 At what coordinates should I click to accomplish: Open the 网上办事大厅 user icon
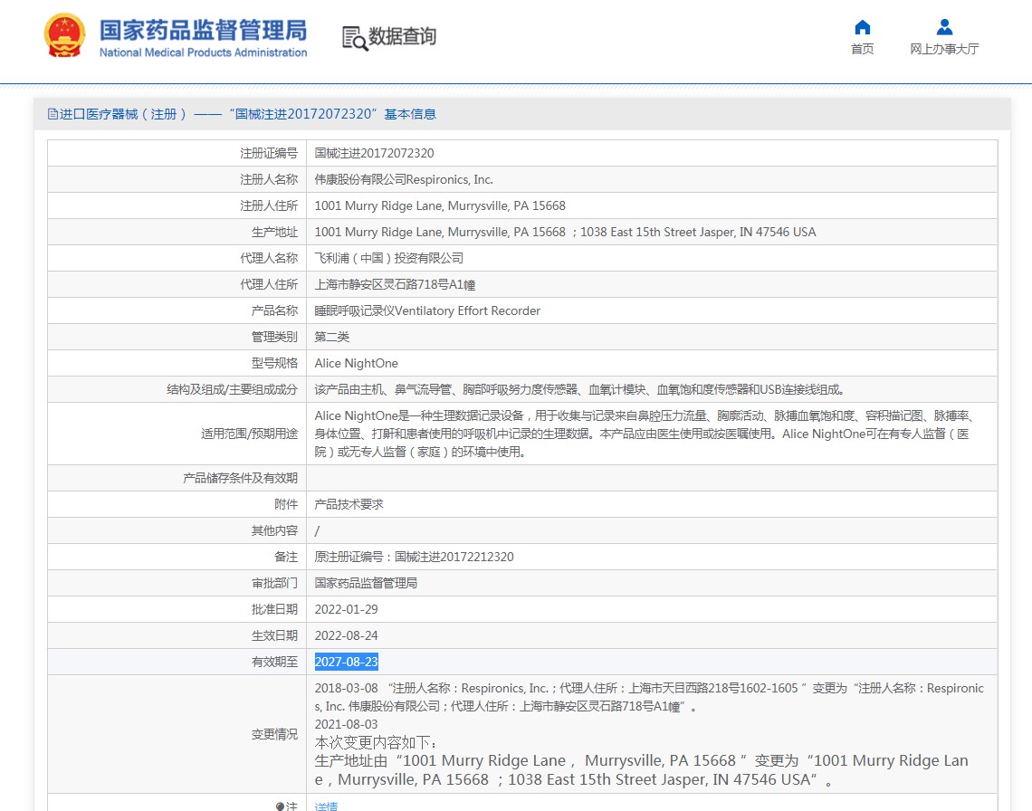coord(944,27)
